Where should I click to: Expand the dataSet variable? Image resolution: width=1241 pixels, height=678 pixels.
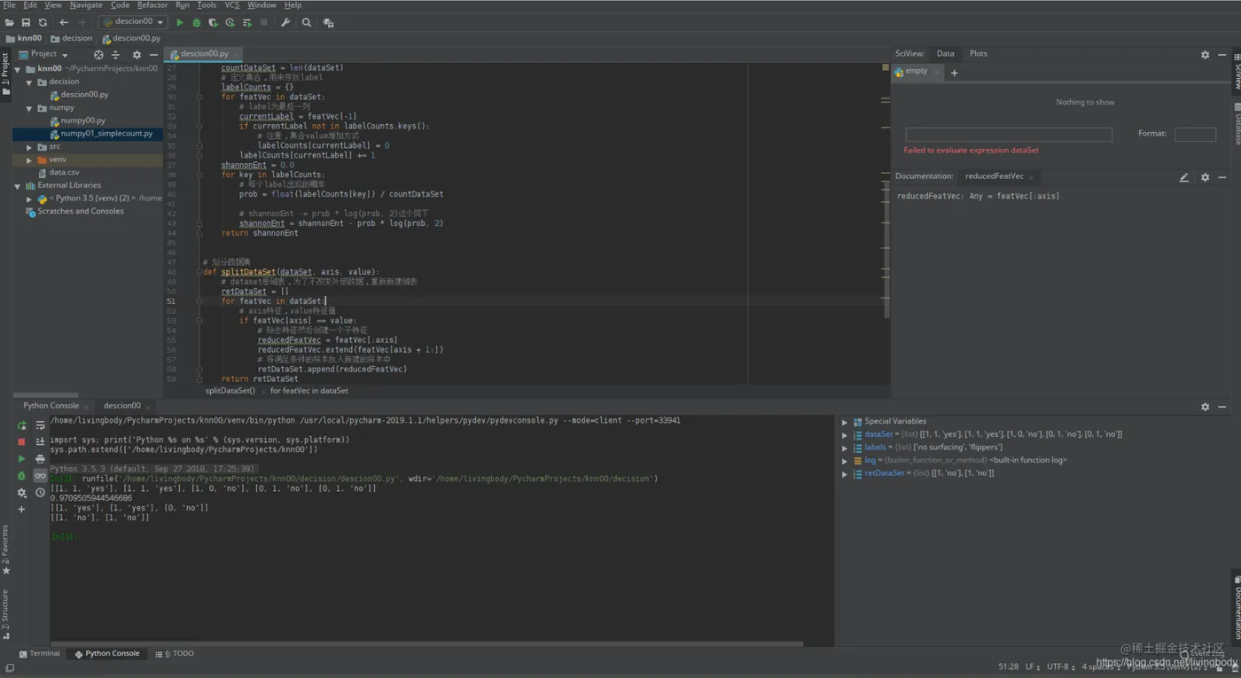[845, 435]
